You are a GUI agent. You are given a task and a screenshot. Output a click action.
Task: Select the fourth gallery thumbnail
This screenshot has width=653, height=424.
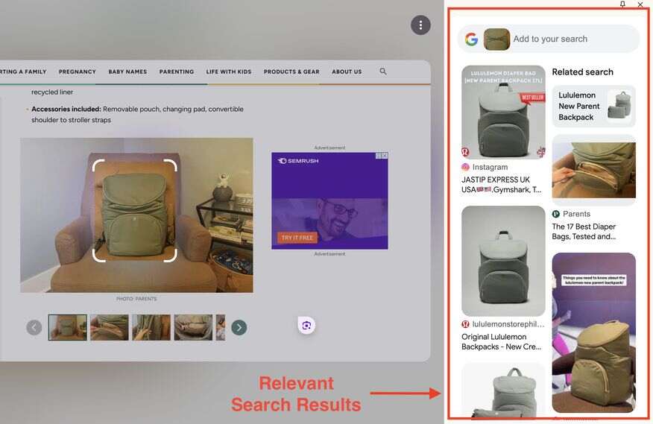[x=193, y=327]
